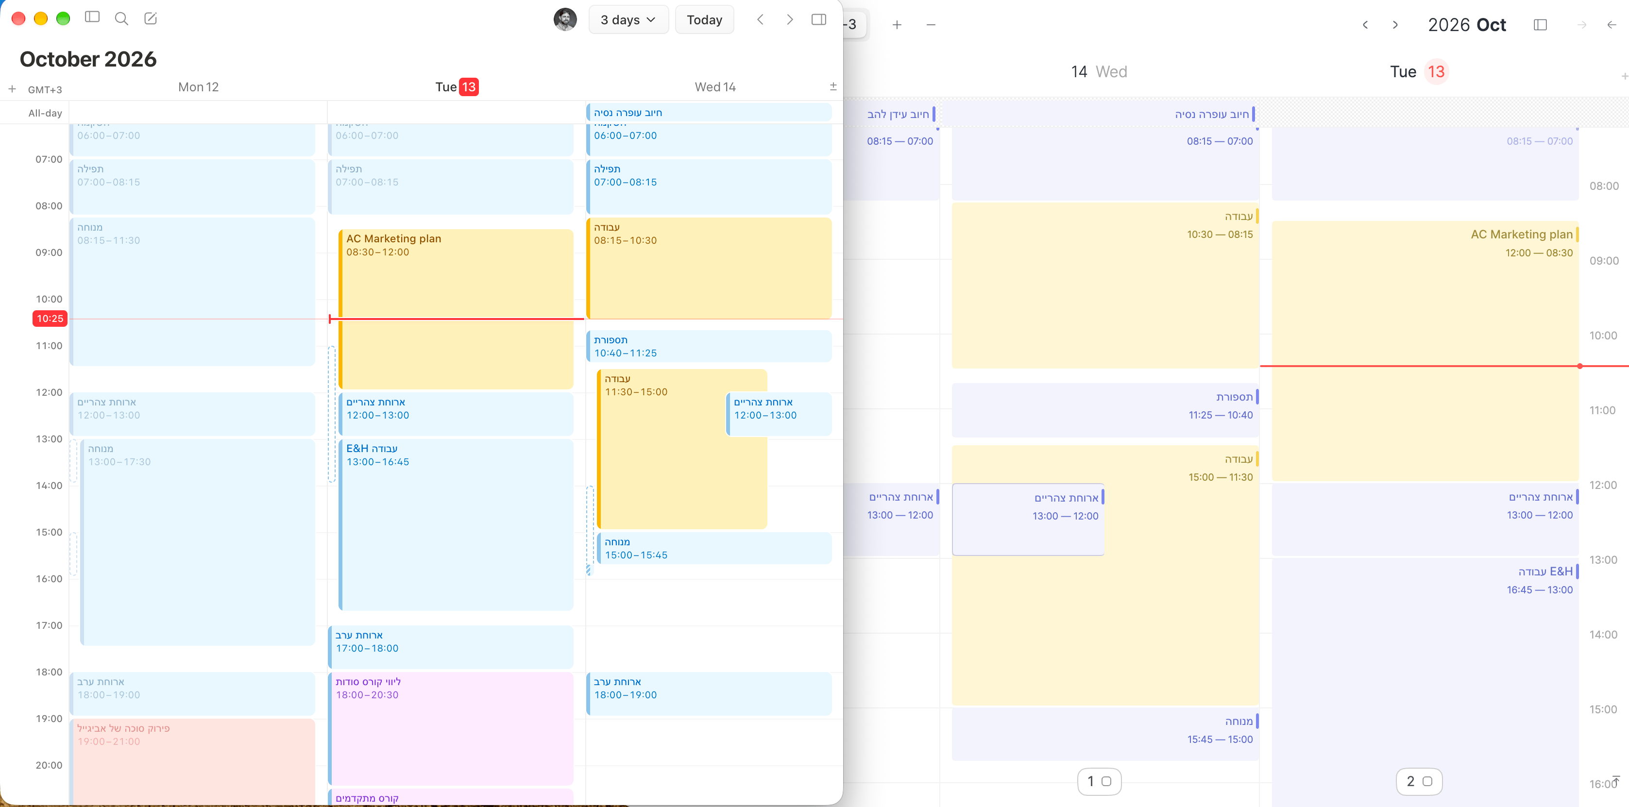Toggle the checkbox in the '2' counter under Tue
This screenshot has height=807, width=1629.
[x=1427, y=781]
